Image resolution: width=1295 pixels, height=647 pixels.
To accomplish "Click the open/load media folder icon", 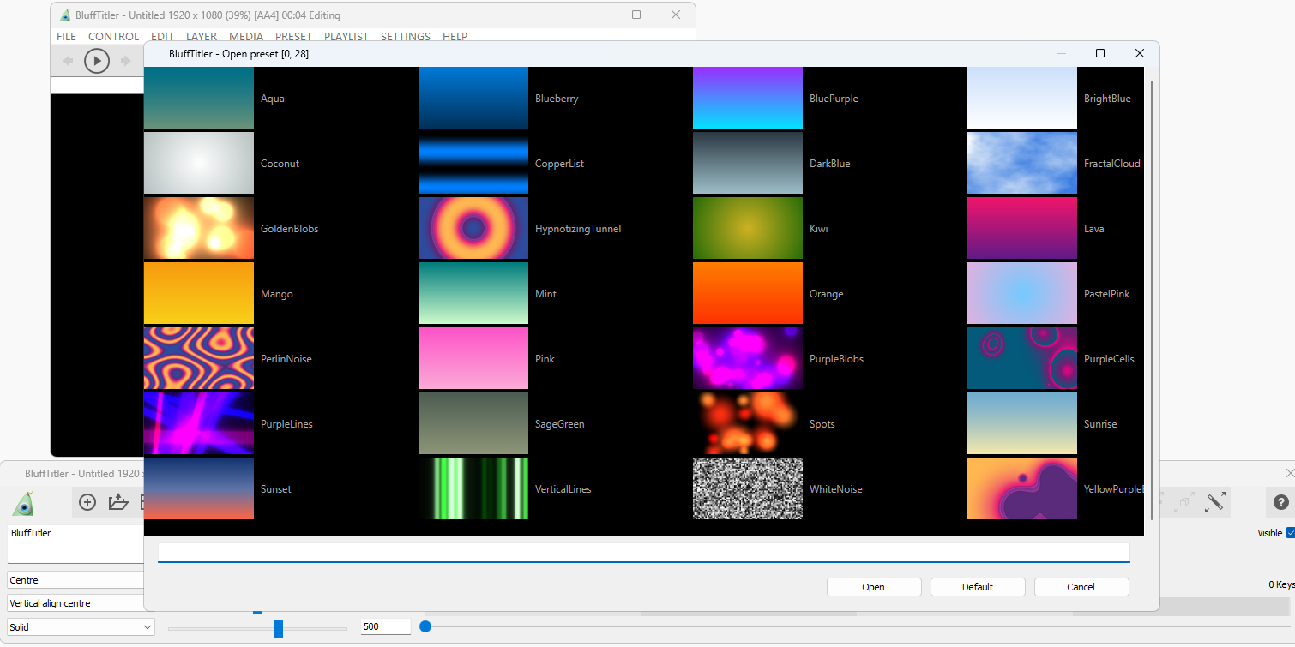I will (118, 503).
